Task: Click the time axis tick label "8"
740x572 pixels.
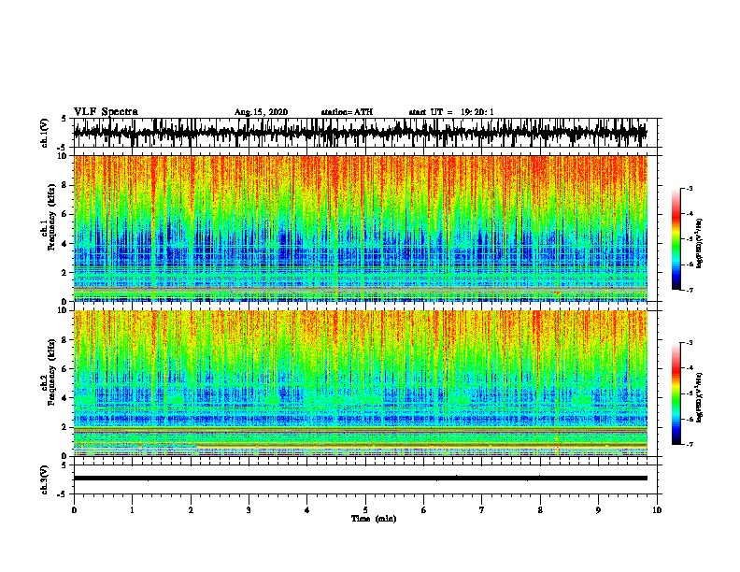Action: pyautogui.click(x=540, y=510)
